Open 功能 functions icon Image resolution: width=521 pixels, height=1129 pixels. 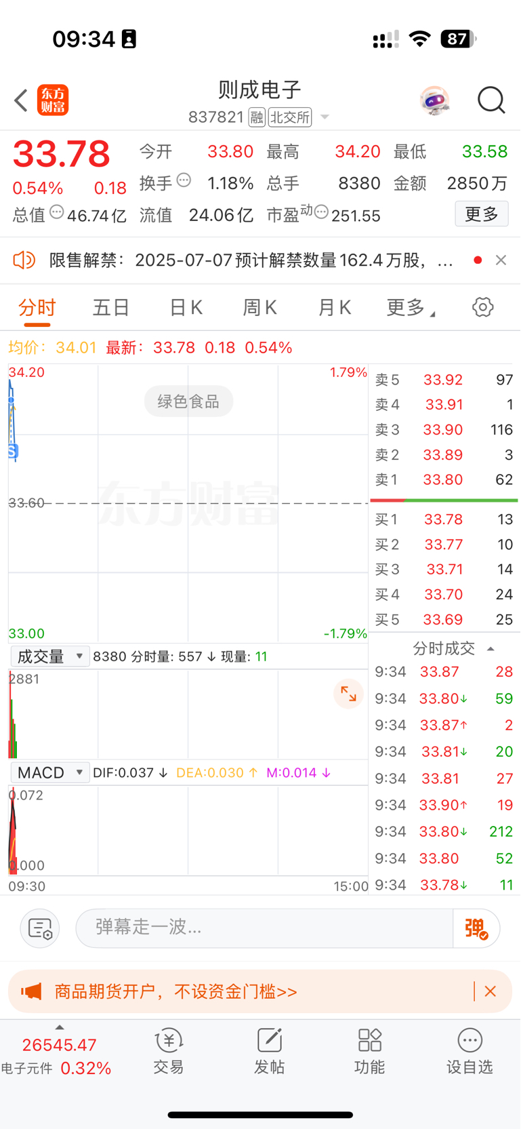point(369,1051)
